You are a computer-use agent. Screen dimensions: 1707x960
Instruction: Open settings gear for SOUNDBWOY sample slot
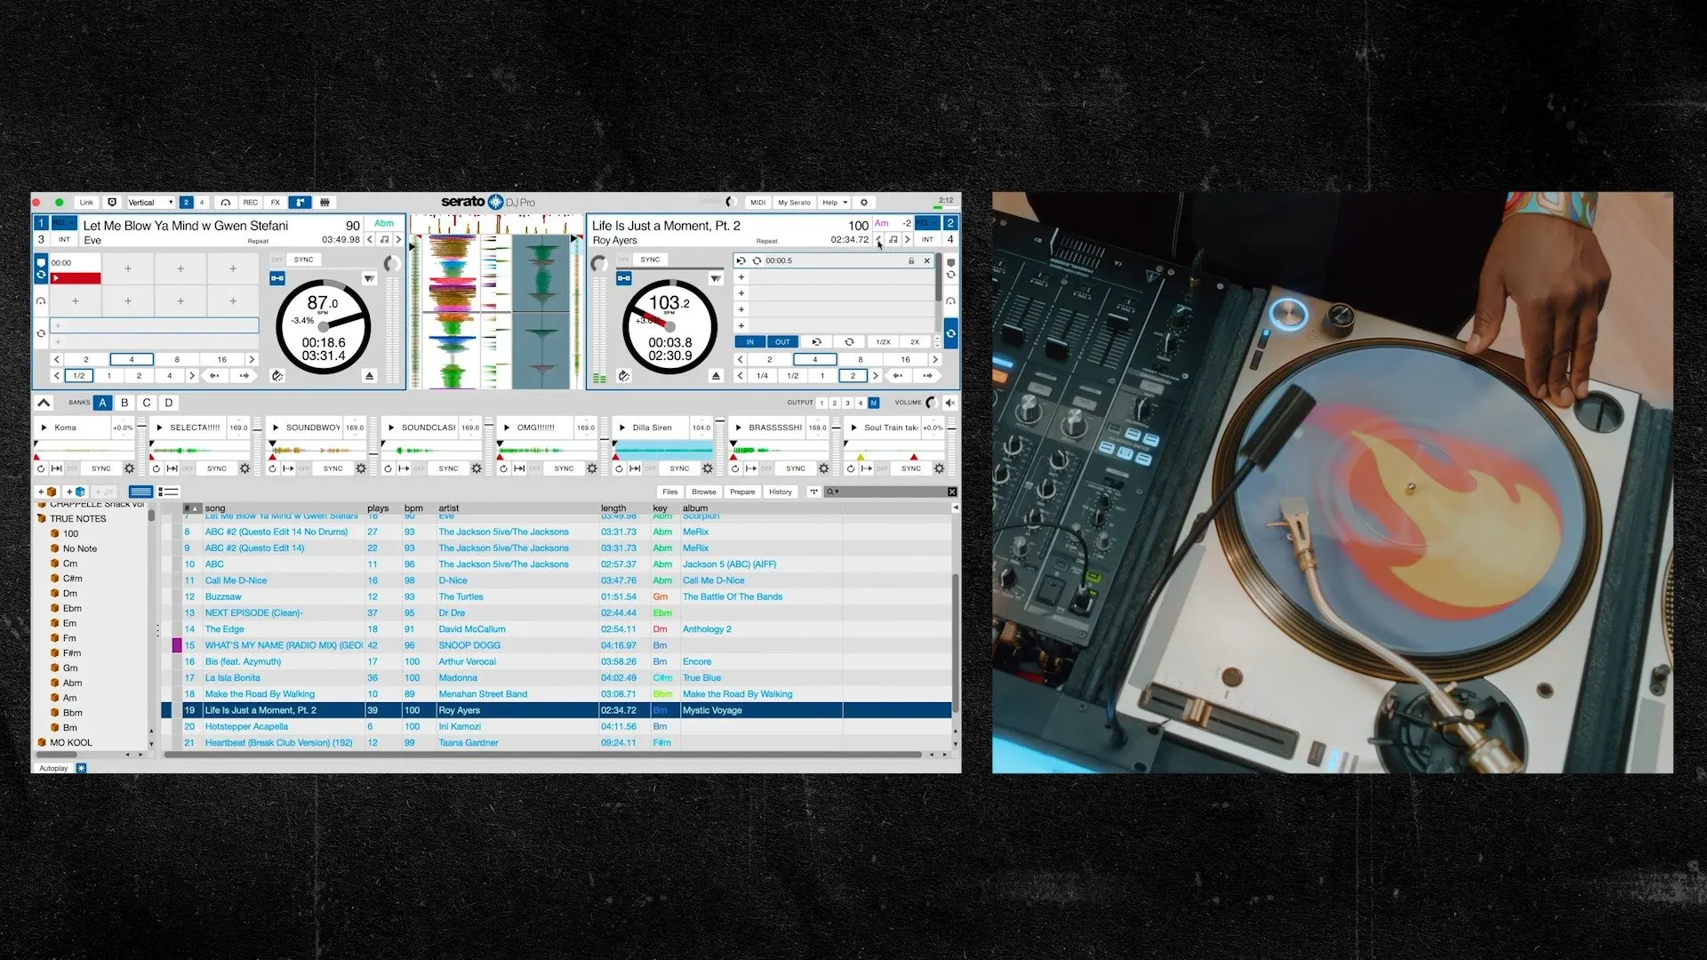click(x=361, y=468)
